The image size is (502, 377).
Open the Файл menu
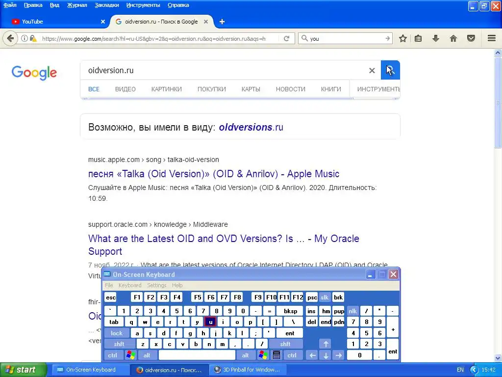click(10, 5)
